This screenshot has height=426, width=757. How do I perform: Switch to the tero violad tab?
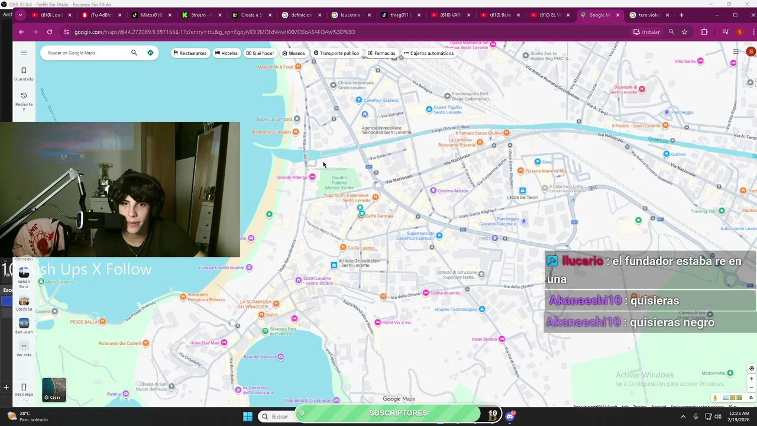coord(649,15)
